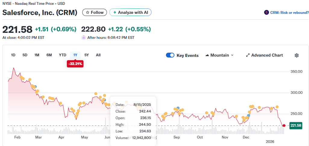
Task: Open Analyze with AI
Action: [130, 12]
